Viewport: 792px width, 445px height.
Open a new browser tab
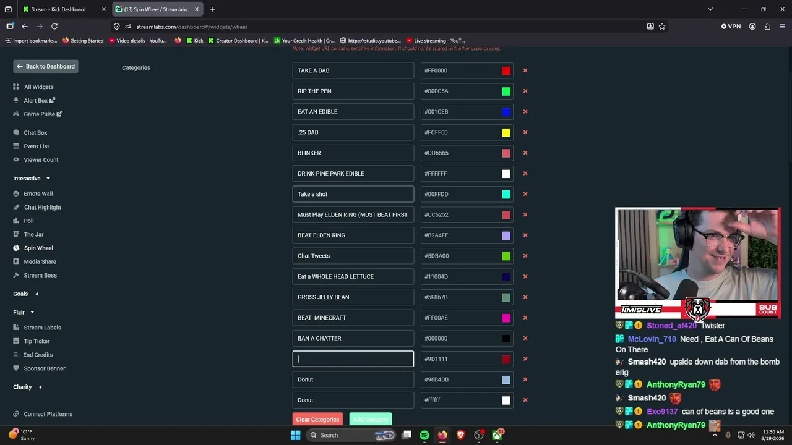(212, 9)
